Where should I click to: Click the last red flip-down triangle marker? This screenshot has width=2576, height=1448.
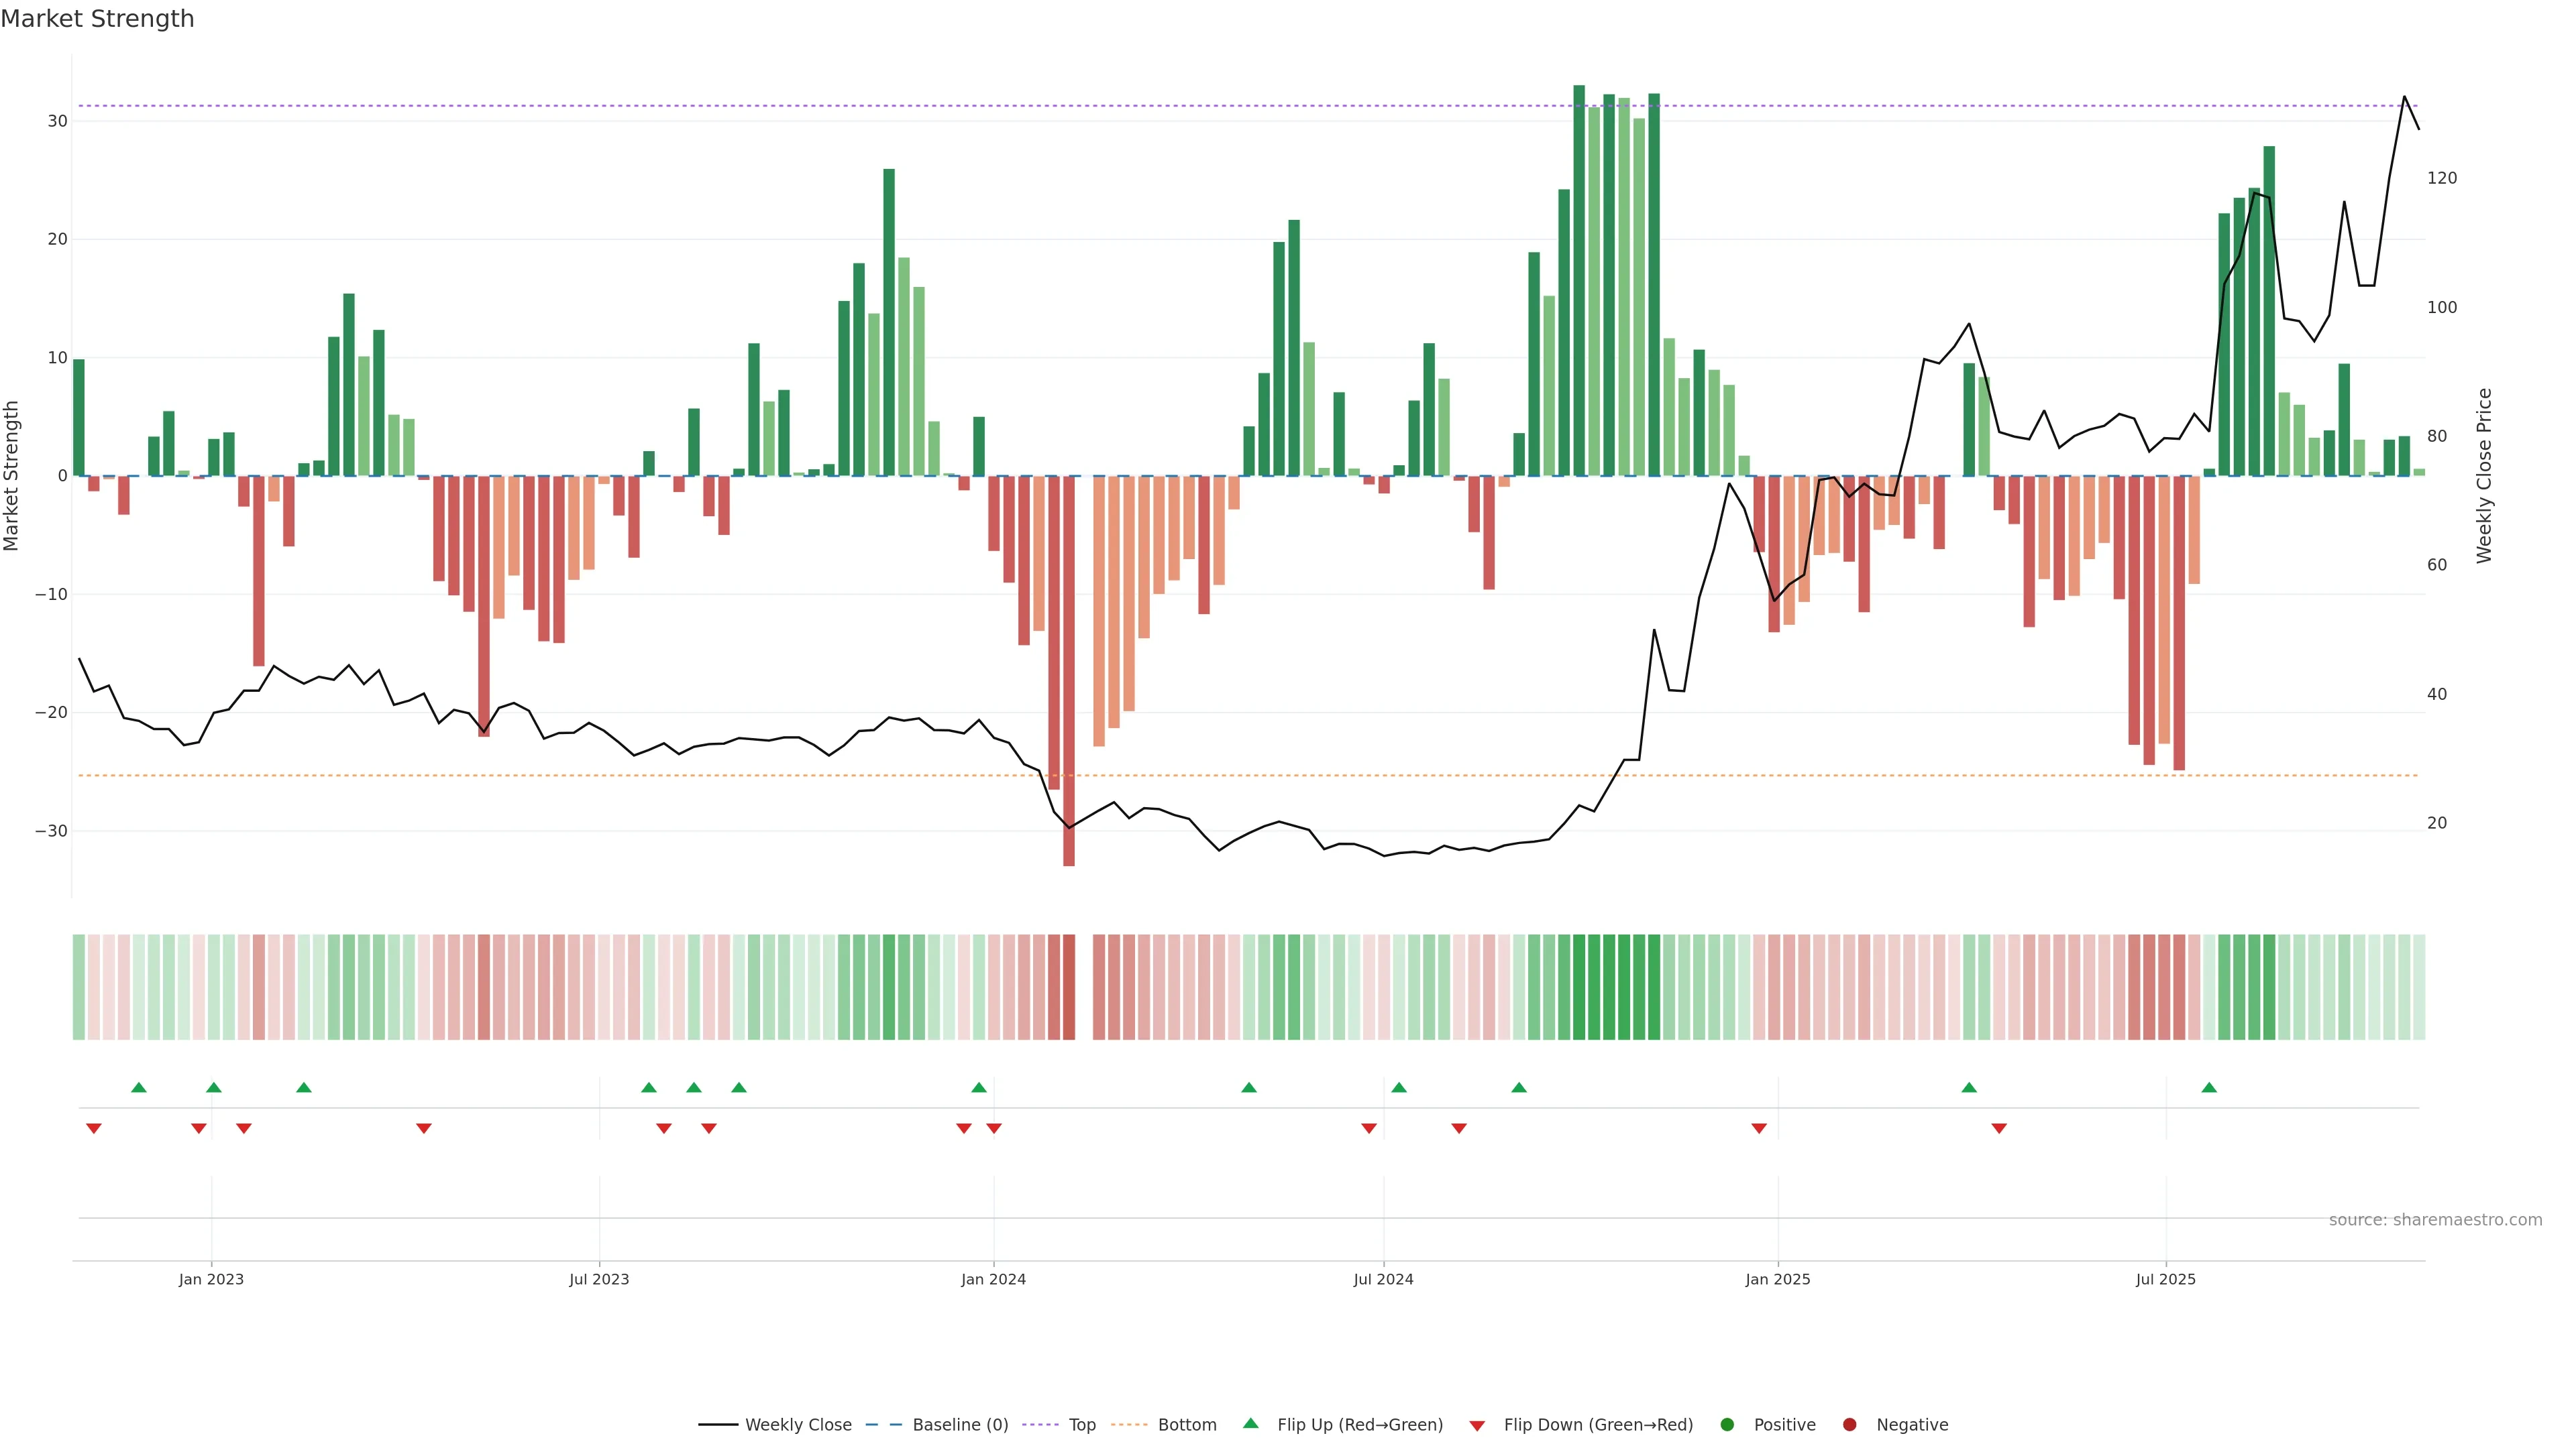(1999, 1128)
